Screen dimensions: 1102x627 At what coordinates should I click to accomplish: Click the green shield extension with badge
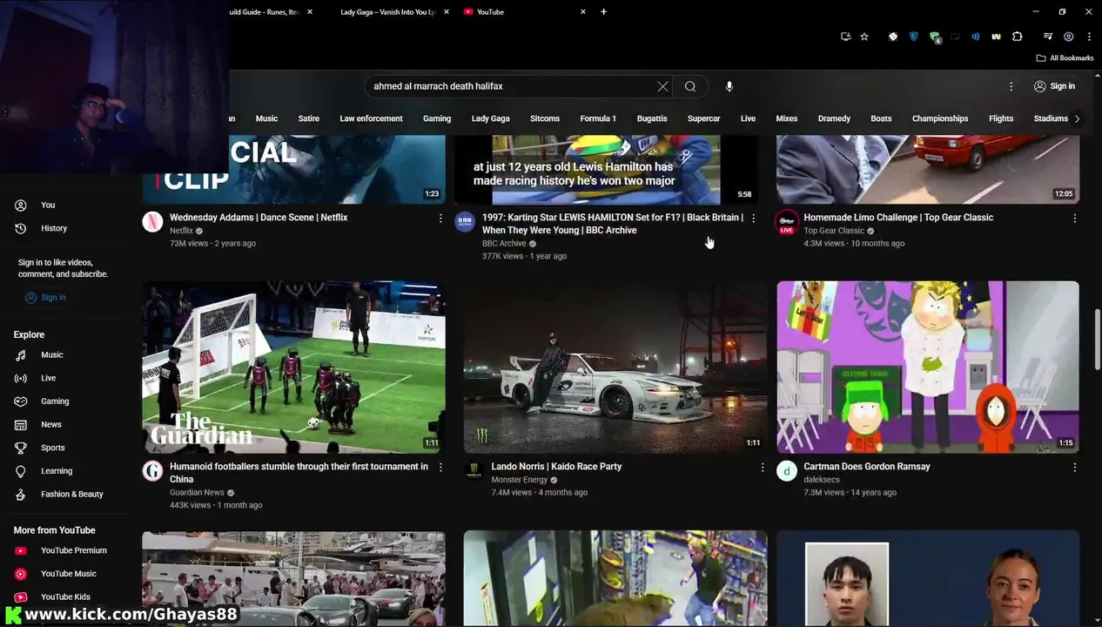click(x=935, y=37)
